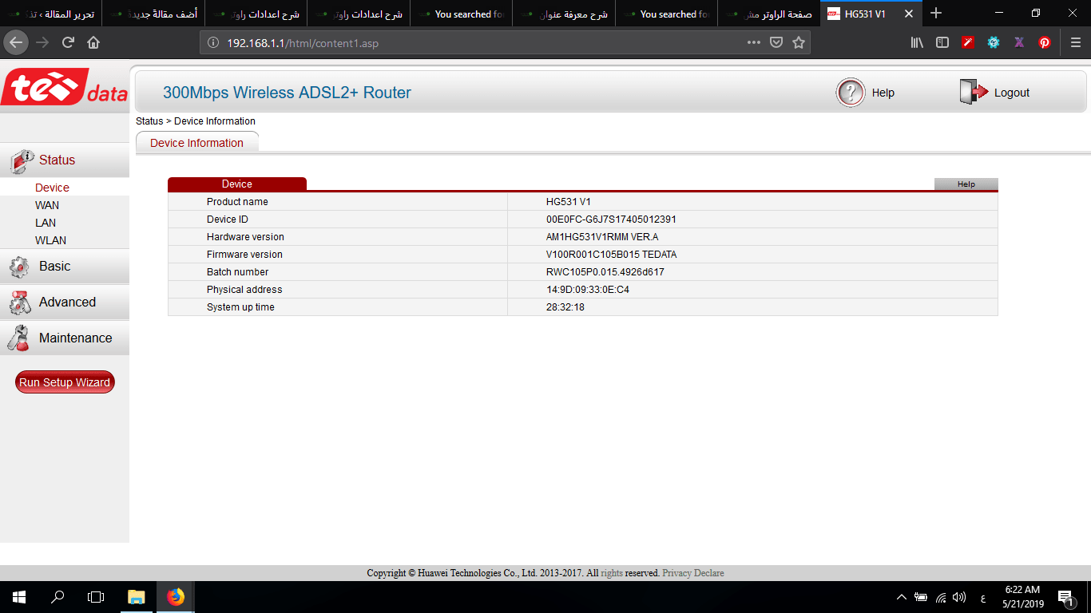1091x613 pixels.
Task: Toggle the sidebar view icon
Action: 942,43
